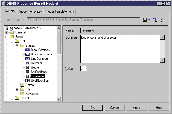Click the Comment box scroll down arrow
The height and width of the screenshot is (114, 172).
[x=162, y=61]
